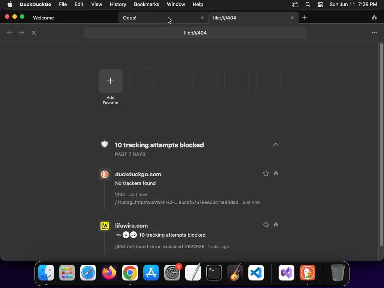Click the duckduckgo.com favicon
This screenshot has width=384, height=288.
point(105,174)
